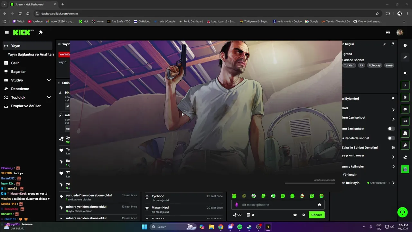The image size is (412, 232).
Task: Toggle the camera panel icon in right sidebar
Action: coord(405,133)
